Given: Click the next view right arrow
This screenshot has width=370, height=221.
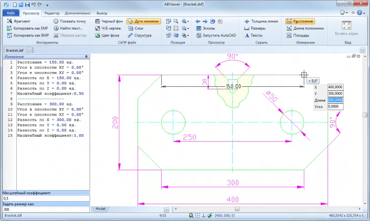Looking at the screenshot, I should pos(205,21).
